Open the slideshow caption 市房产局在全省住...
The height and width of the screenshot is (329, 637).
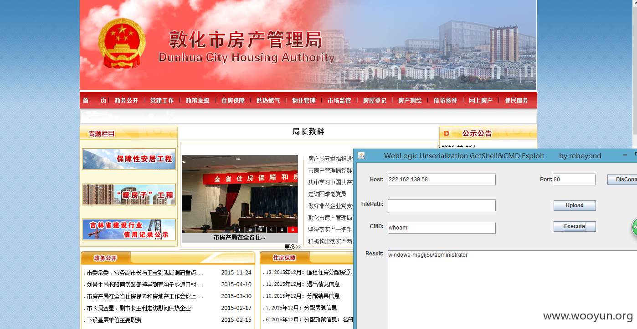pyautogui.click(x=240, y=237)
